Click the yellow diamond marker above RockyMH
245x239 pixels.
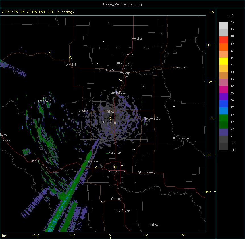pyautogui.click(x=71, y=58)
